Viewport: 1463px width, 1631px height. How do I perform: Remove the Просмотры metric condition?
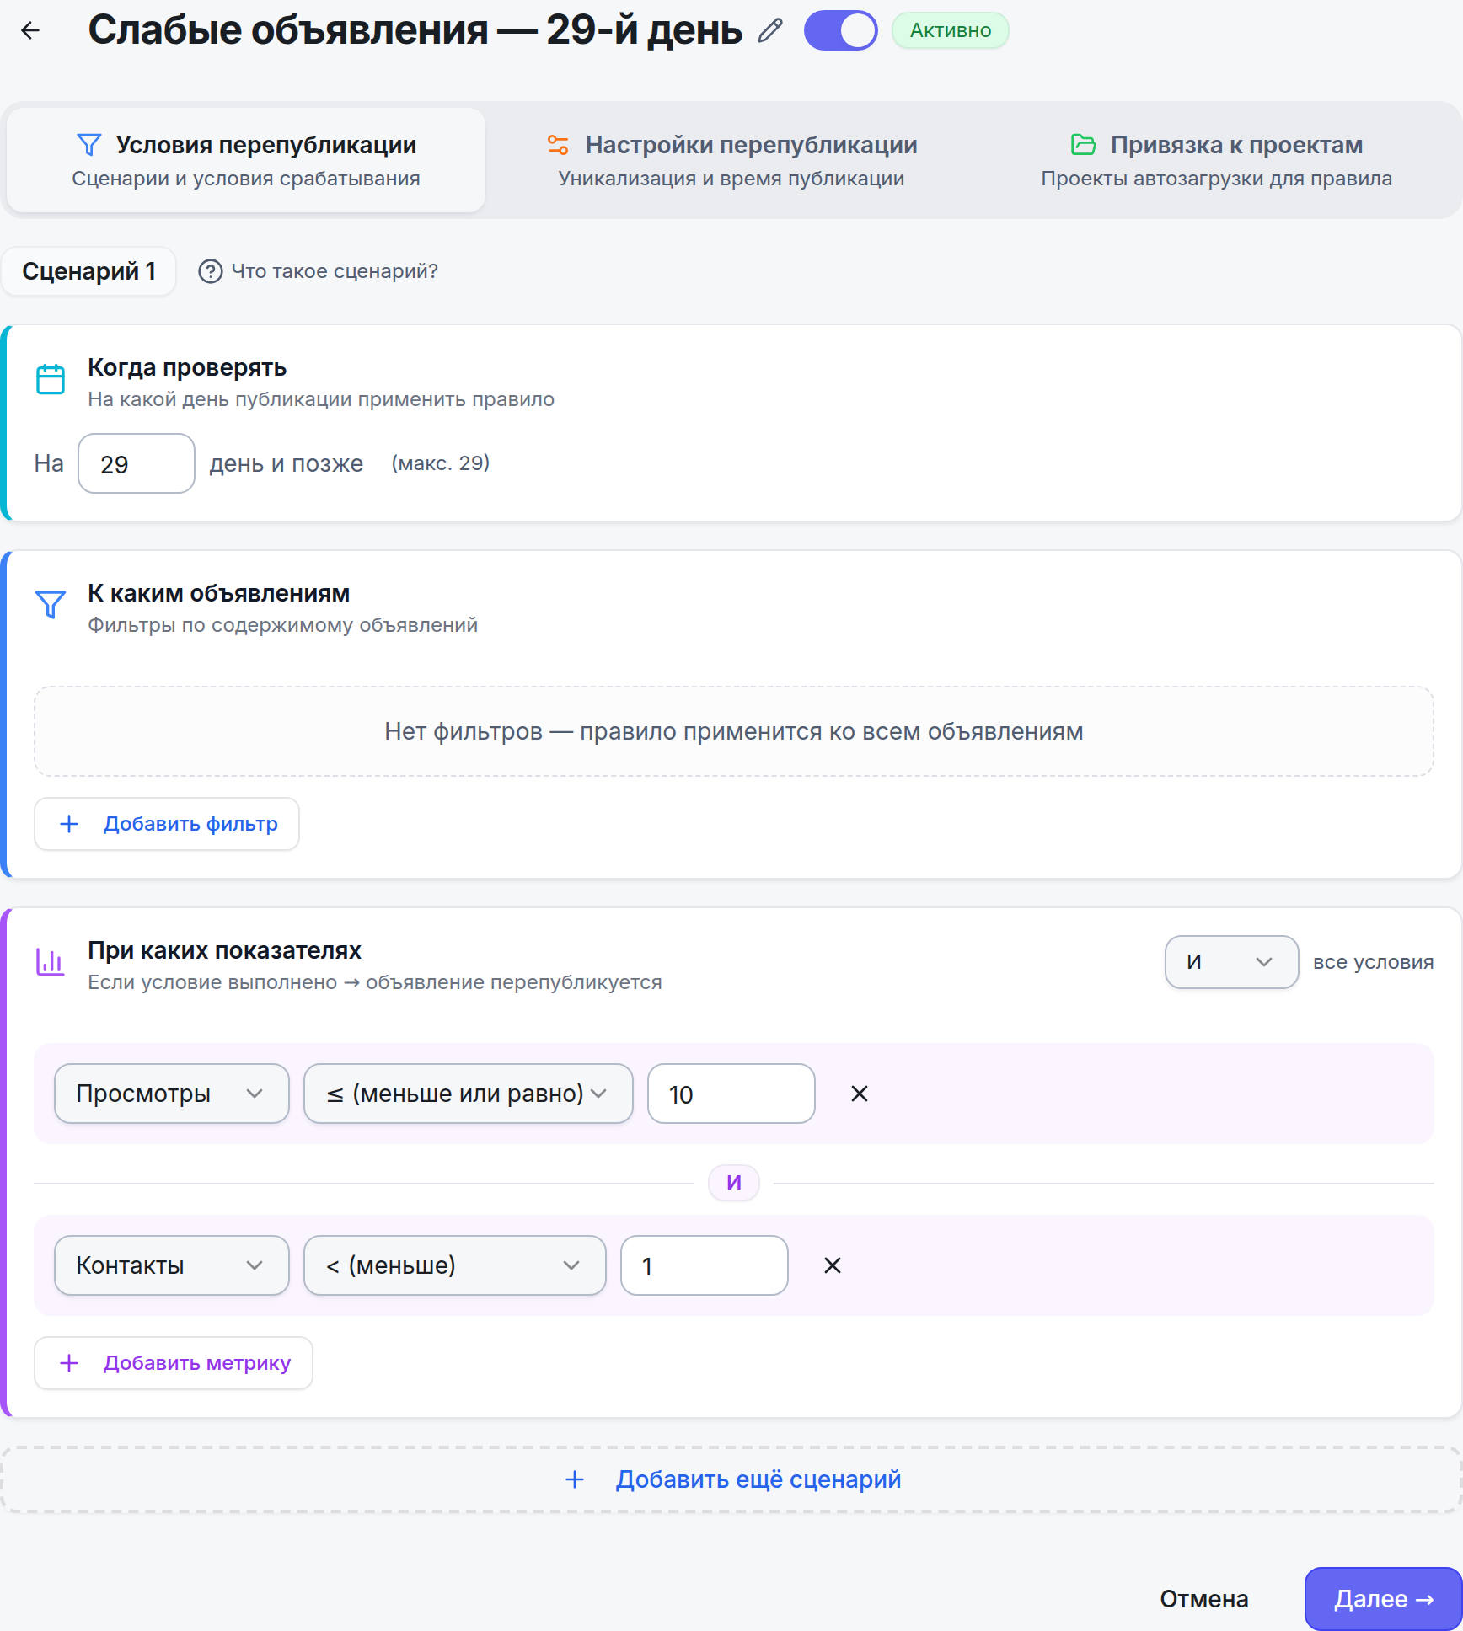coord(859,1094)
